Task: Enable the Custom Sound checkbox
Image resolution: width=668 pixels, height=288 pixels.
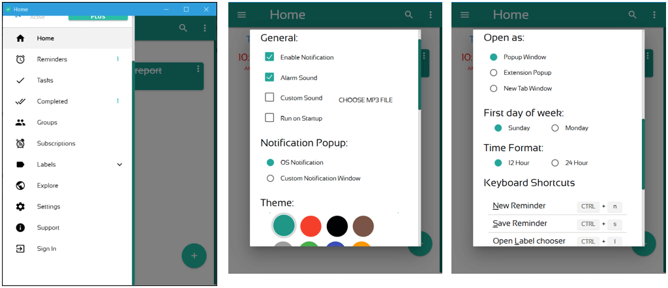Action: point(269,98)
